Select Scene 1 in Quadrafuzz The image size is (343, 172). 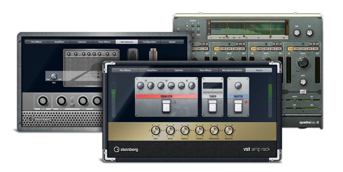187,26
